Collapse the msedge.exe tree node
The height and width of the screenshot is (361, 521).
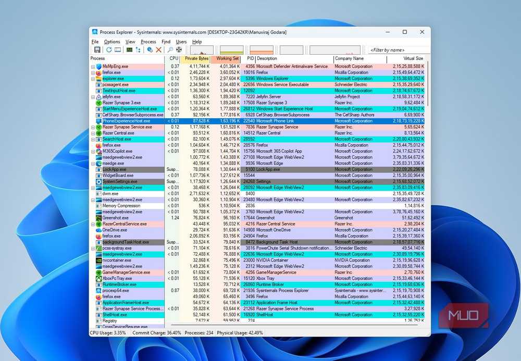[93, 164]
